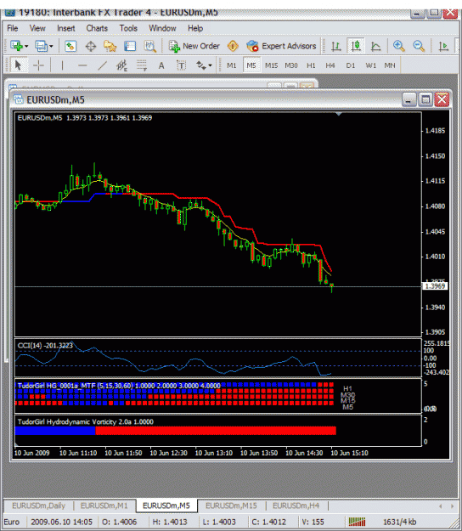The height and width of the screenshot is (531, 462).
Task: Click the connection status bars icon
Action: [x=357, y=522]
